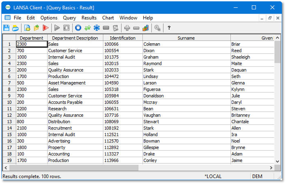Click the vertical scrollbar down arrow
Screen dimensions: 286x184
tap(277, 161)
